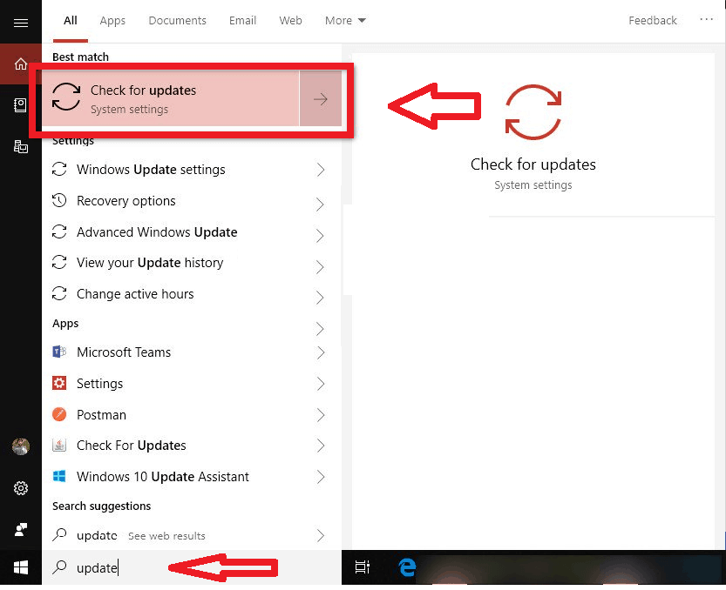Expand Change active hours chevron
The image size is (726, 590).
pos(320,298)
